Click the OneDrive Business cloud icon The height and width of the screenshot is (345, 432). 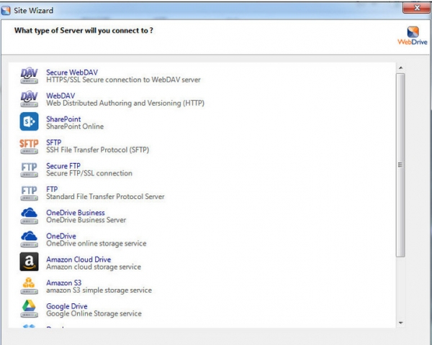[29, 216]
